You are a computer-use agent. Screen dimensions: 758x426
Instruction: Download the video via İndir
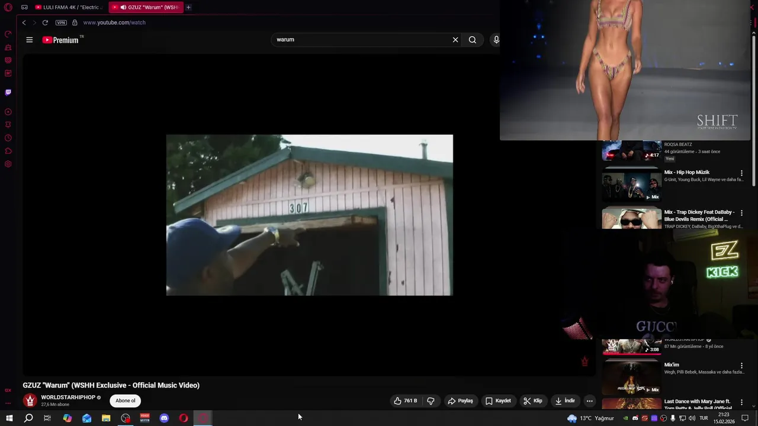pyautogui.click(x=565, y=401)
